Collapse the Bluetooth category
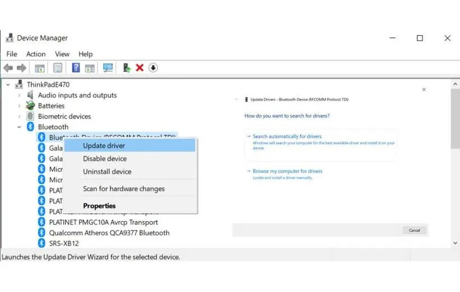The image size is (460, 292). tap(20, 128)
